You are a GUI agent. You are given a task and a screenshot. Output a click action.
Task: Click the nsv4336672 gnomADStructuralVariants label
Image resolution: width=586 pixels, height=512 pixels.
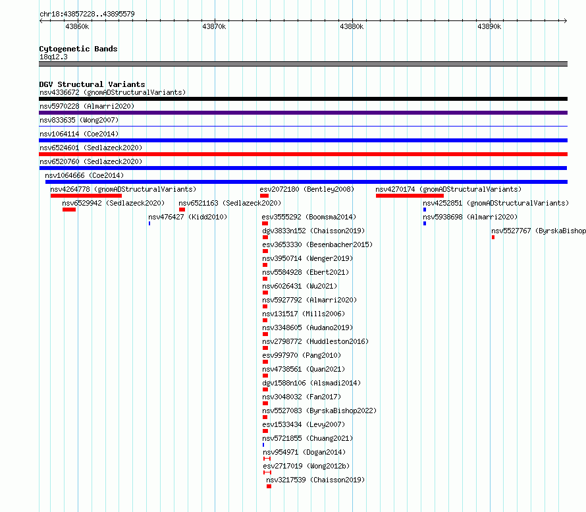pyautogui.click(x=113, y=92)
